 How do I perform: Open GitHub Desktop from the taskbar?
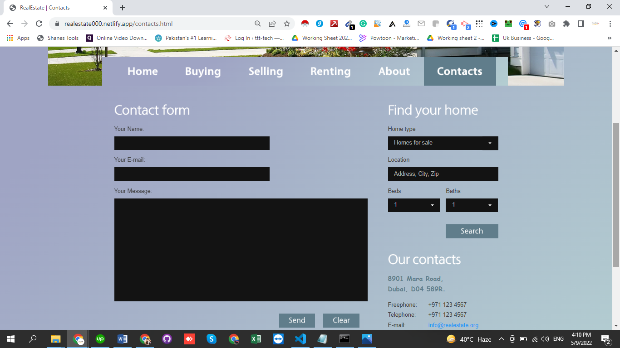(x=167, y=339)
